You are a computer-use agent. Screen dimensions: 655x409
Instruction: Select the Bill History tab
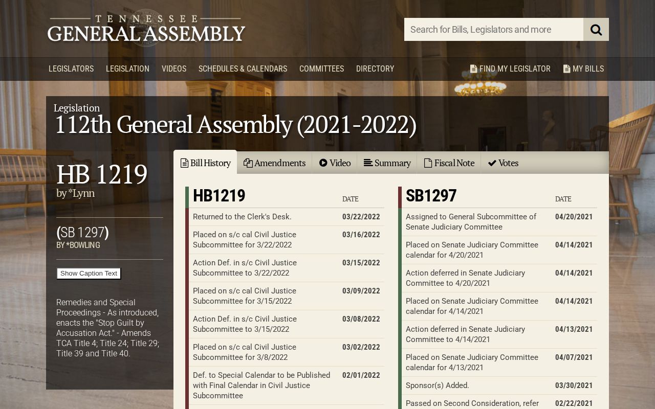205,163
